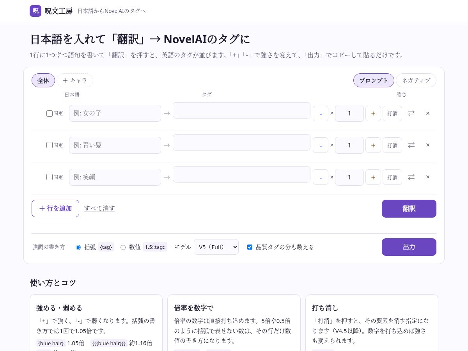Decrease strength in the 女の子 row

pos(321,113)
